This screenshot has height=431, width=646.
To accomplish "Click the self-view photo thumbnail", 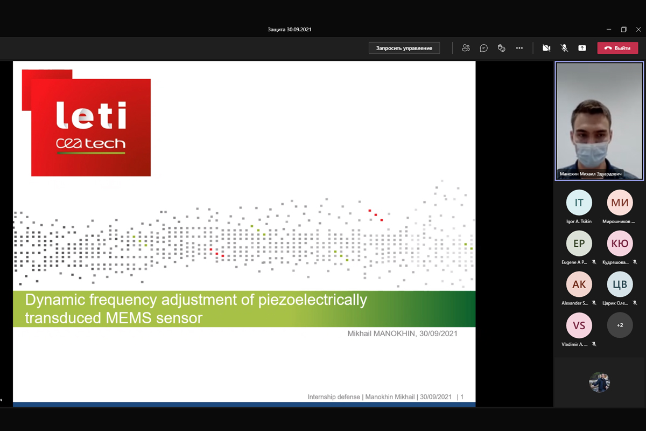I will 599,382.
